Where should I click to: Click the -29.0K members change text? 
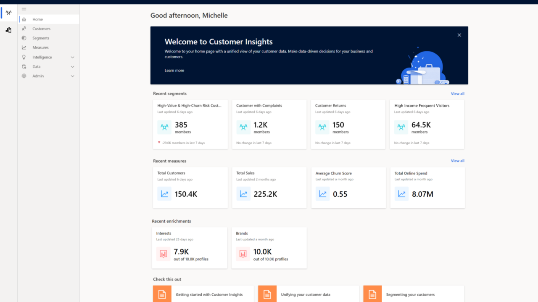[x=183, y=143]
